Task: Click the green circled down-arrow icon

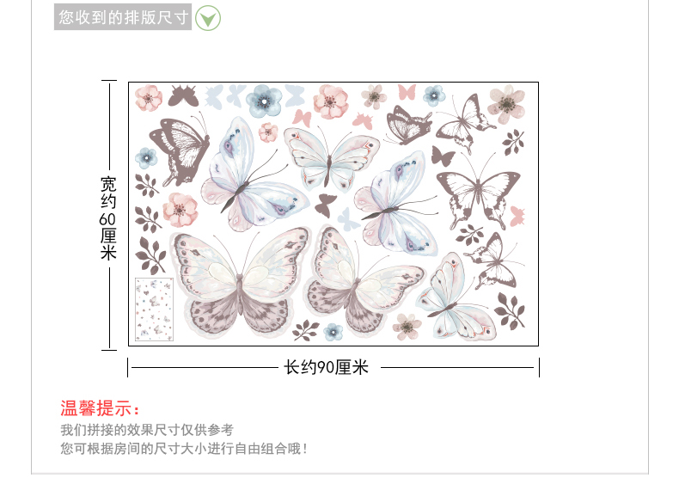Action: pos(208,18)
